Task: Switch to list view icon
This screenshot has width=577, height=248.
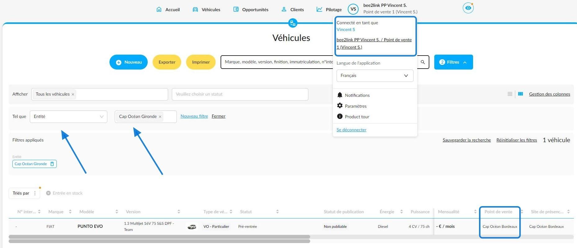Action: (510, 94)
